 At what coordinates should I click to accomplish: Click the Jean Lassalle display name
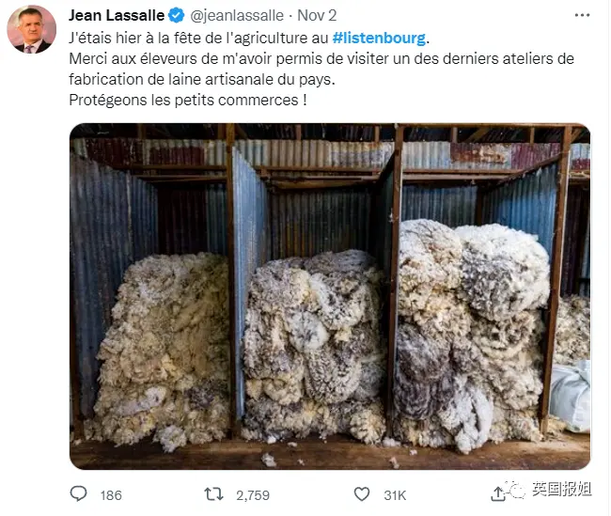[x=117, y=16]
